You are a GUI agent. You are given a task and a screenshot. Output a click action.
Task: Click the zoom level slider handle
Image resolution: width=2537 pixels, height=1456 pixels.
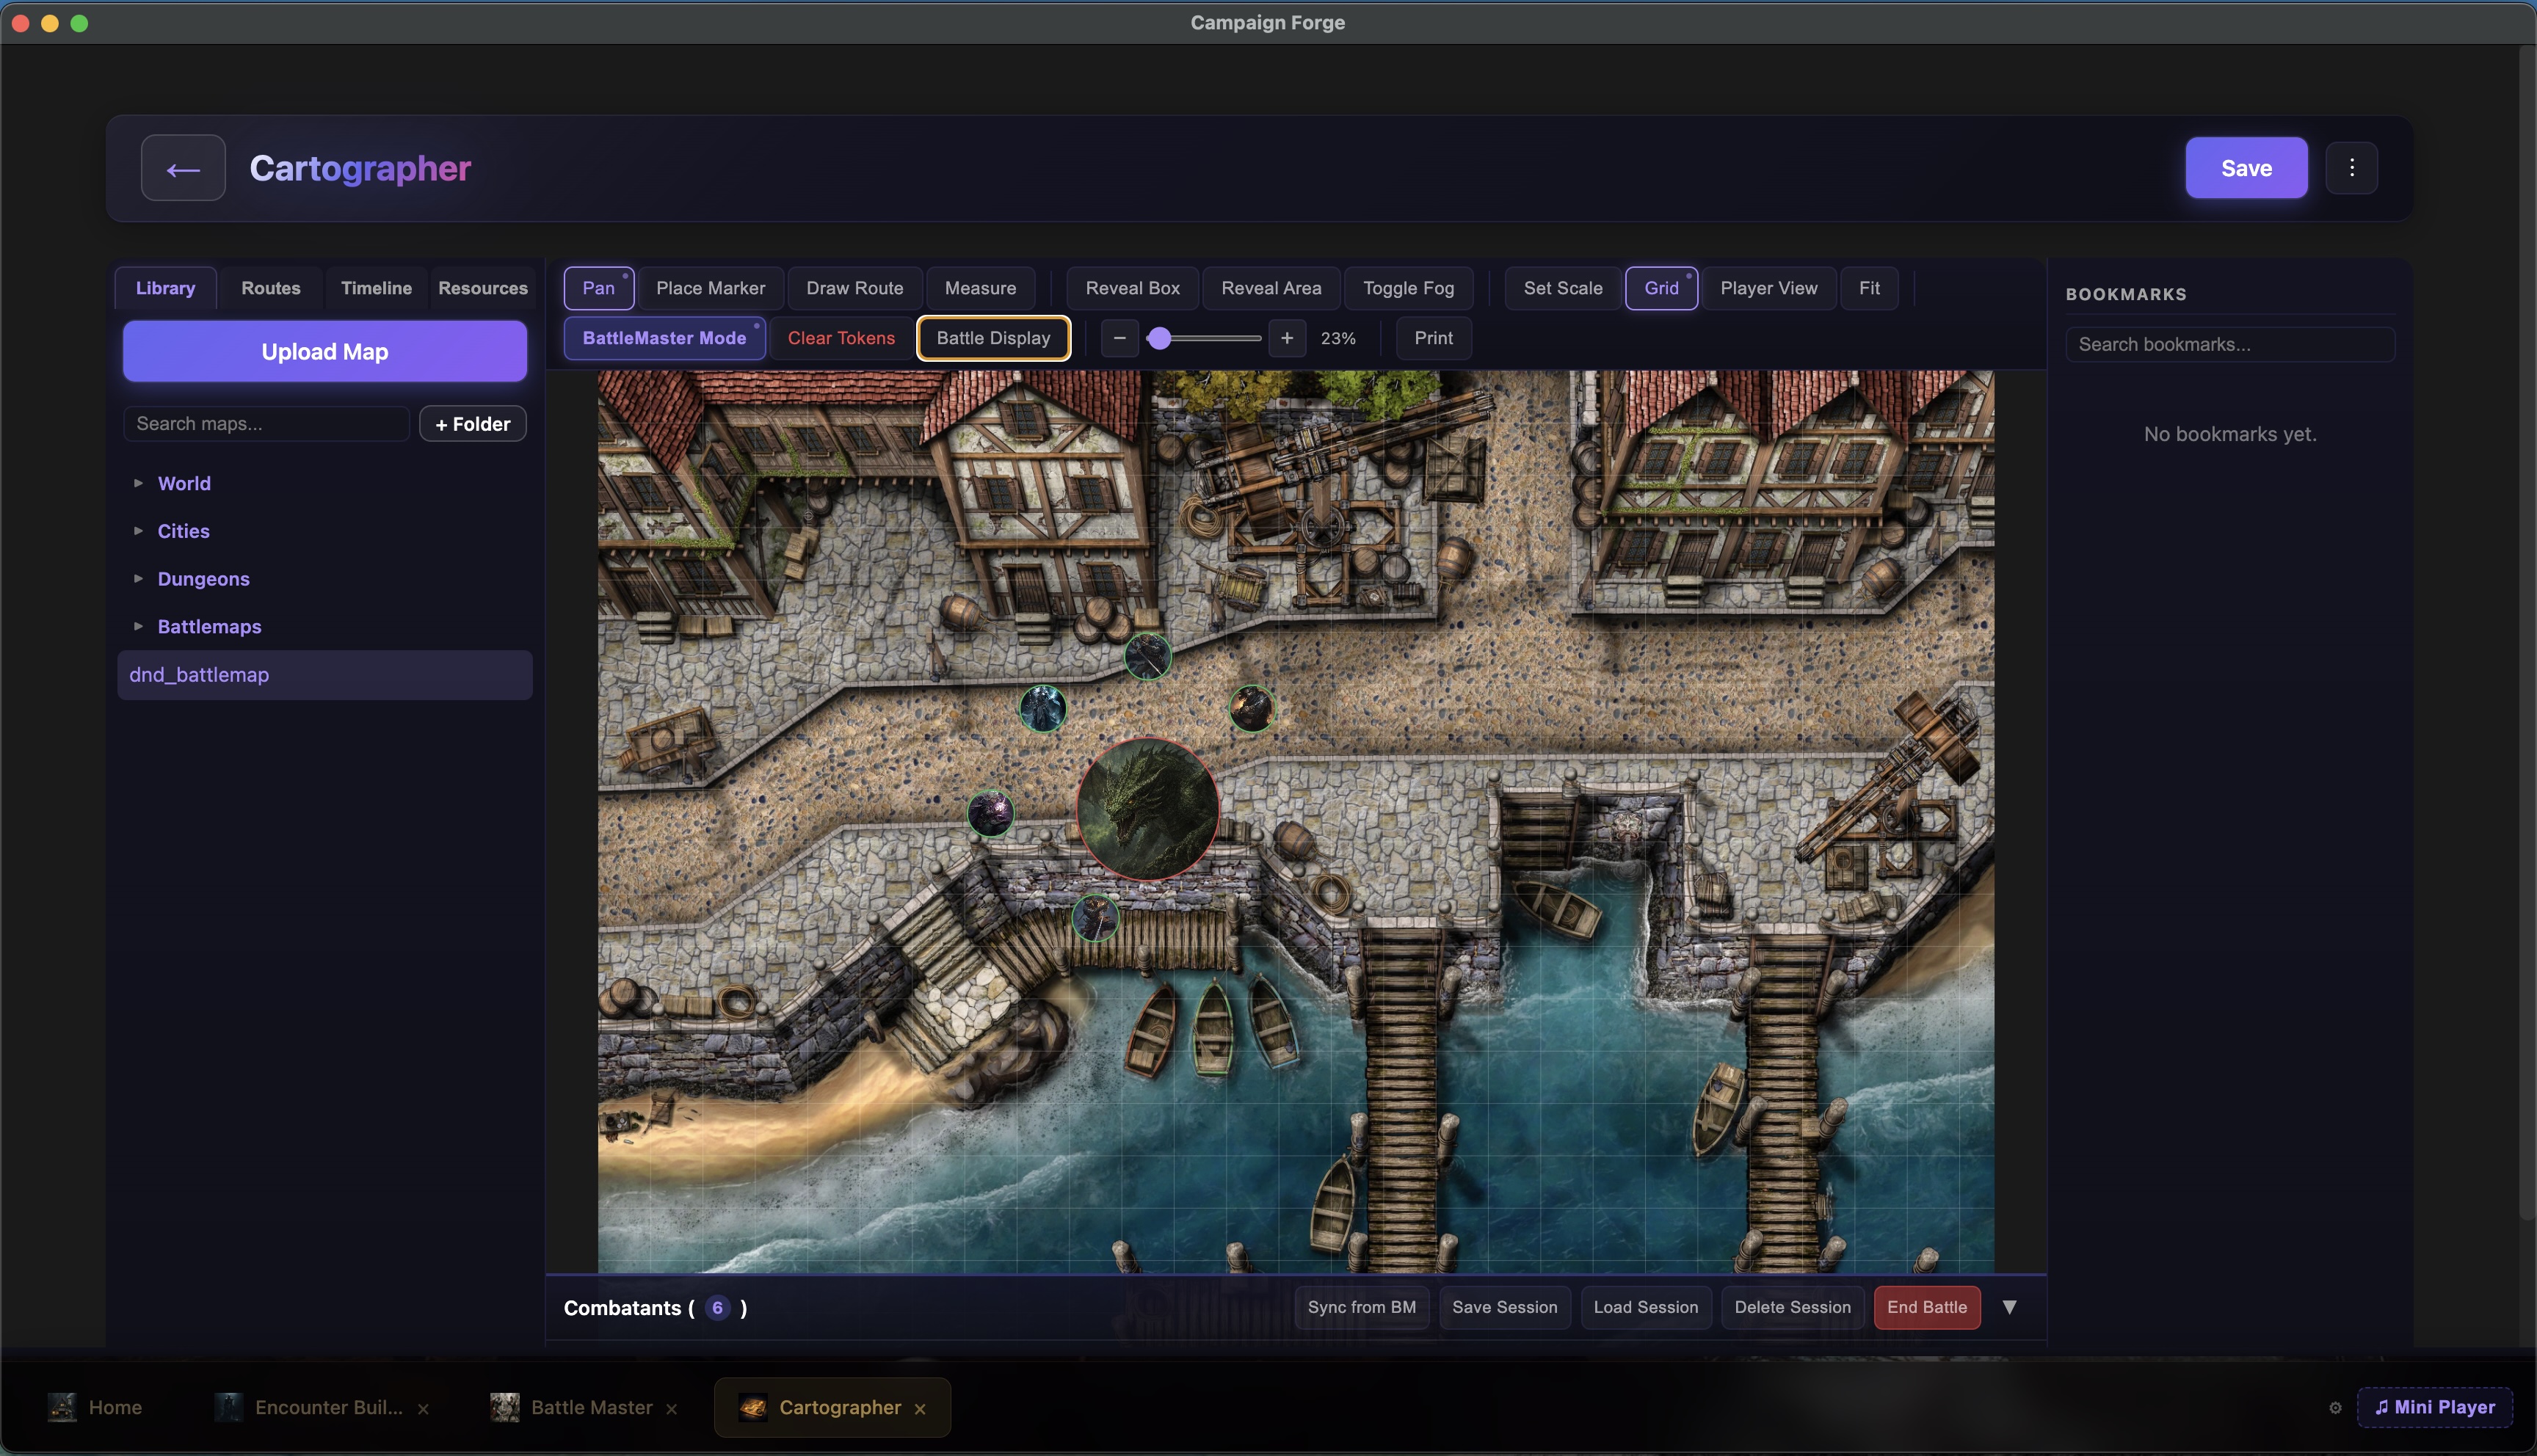1159,338
